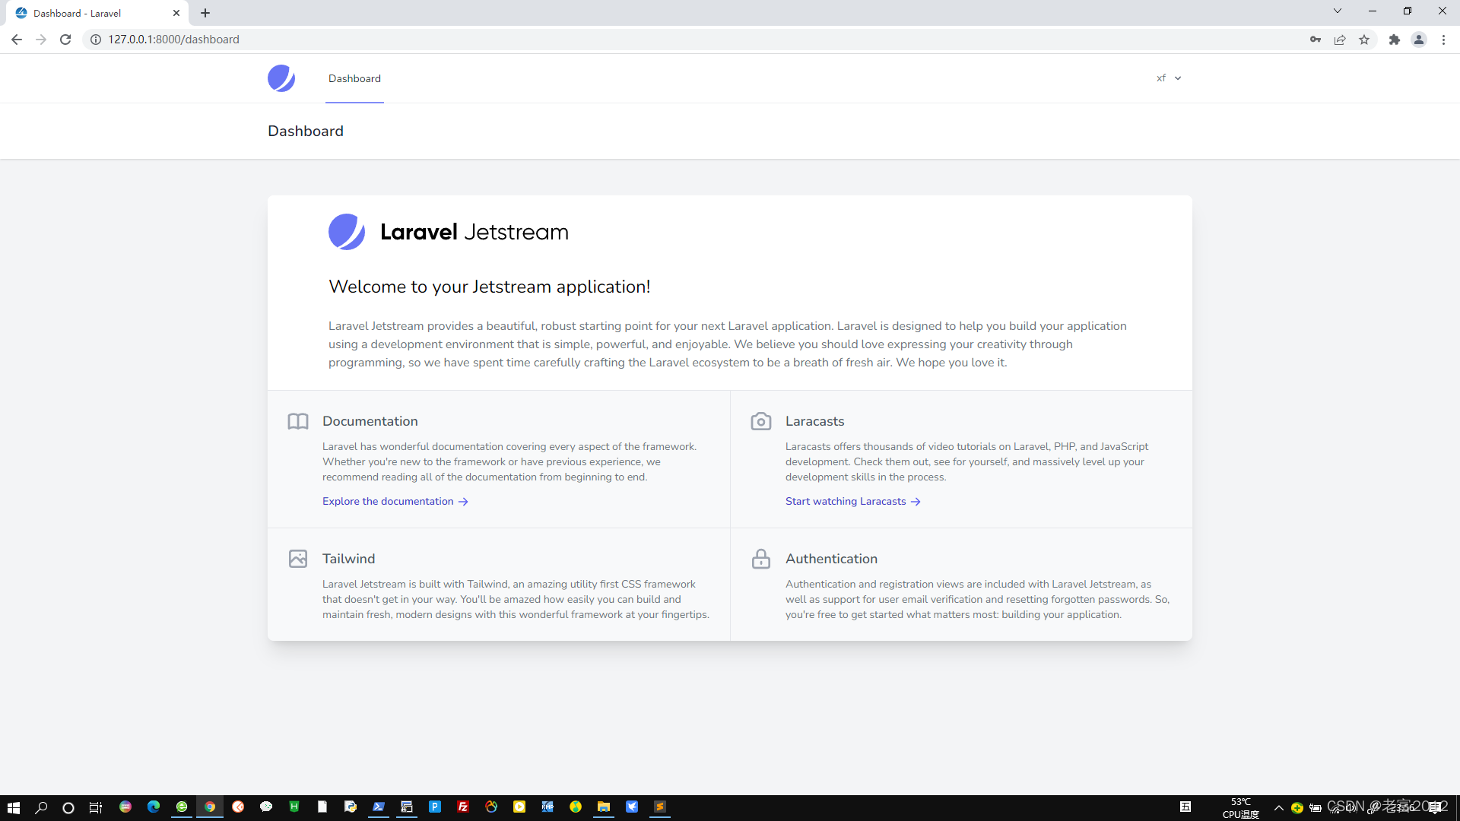1460x821 pixels.
Task: Click the Laracasts camera icon
Action: tap(761, 421)
